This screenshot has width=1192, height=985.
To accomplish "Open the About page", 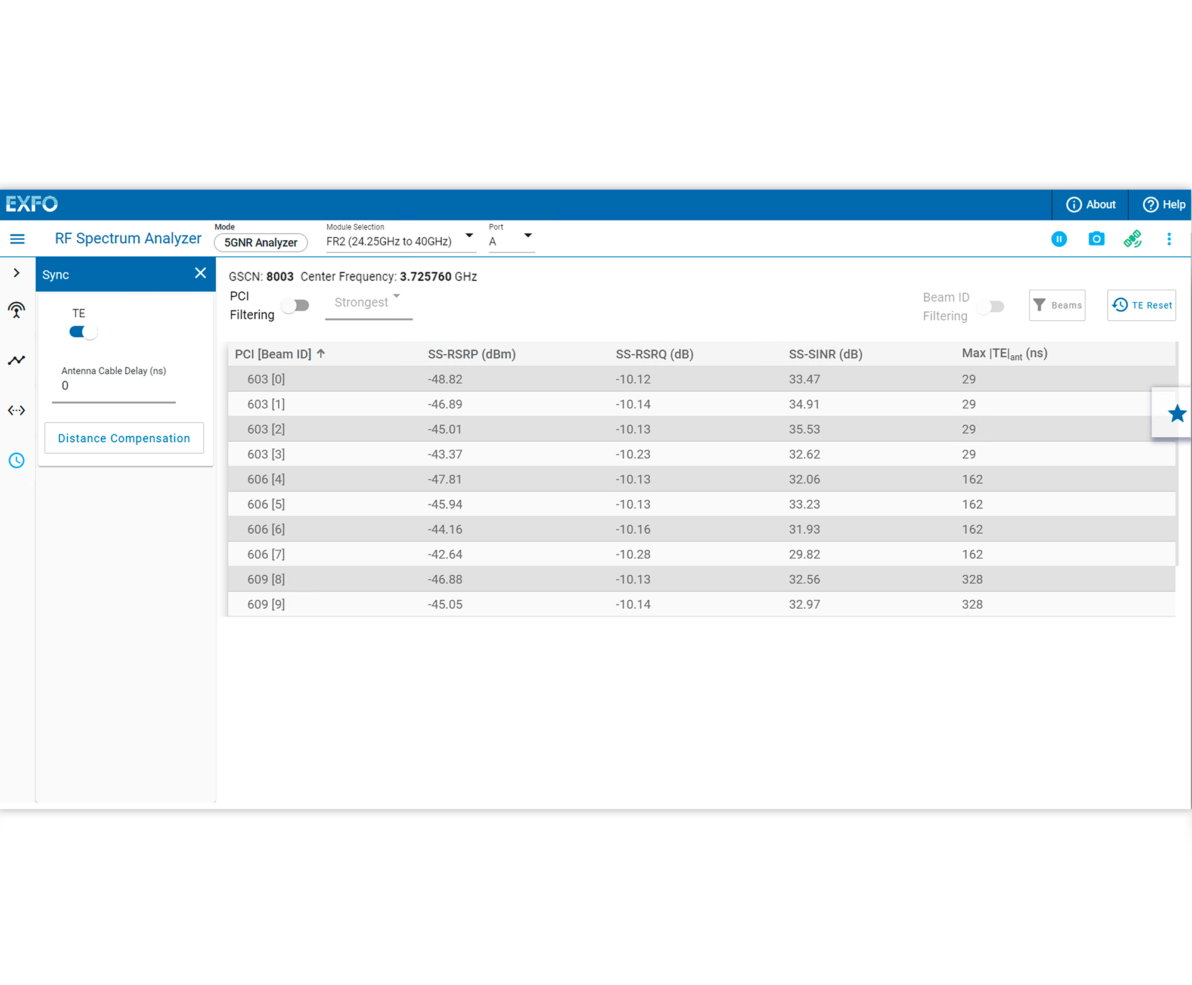I will pyautogui.click(x=1090, y=205).
